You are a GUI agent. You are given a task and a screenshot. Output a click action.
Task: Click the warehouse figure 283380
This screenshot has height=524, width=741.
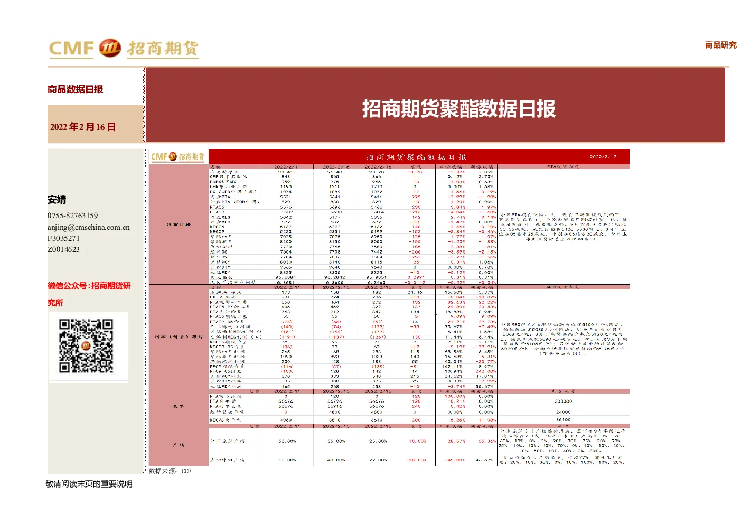point(563,401)
